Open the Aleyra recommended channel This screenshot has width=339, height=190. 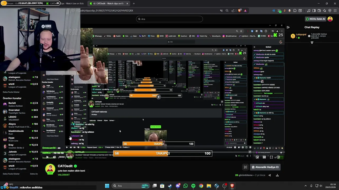point(20,125)
